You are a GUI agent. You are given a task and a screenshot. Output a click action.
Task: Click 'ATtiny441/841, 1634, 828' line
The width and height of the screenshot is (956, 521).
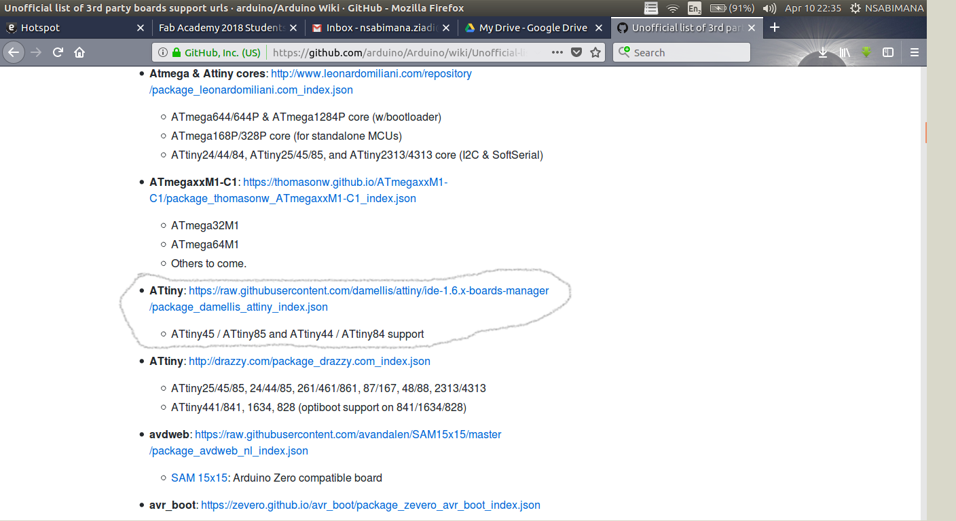318,407
